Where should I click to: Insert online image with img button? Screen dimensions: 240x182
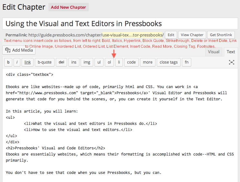click(87, 62)
